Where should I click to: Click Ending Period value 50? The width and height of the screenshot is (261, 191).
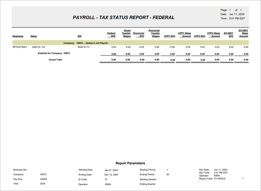168,174
